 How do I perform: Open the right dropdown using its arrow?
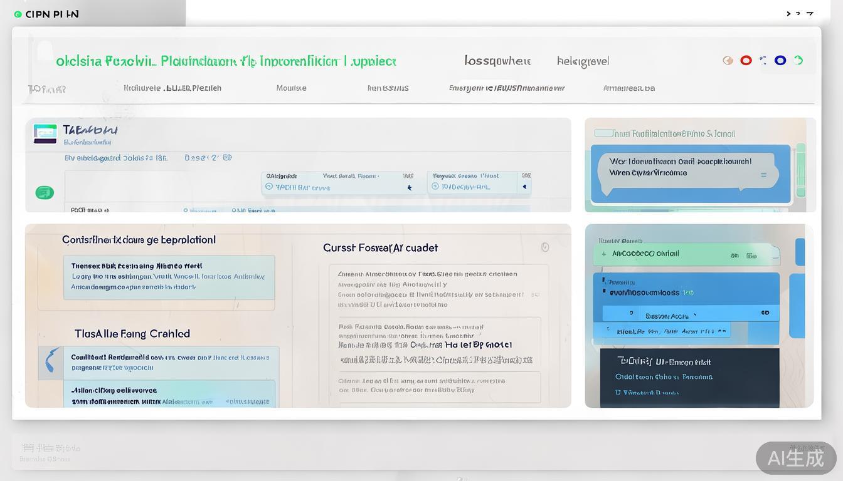coord(524,187)
